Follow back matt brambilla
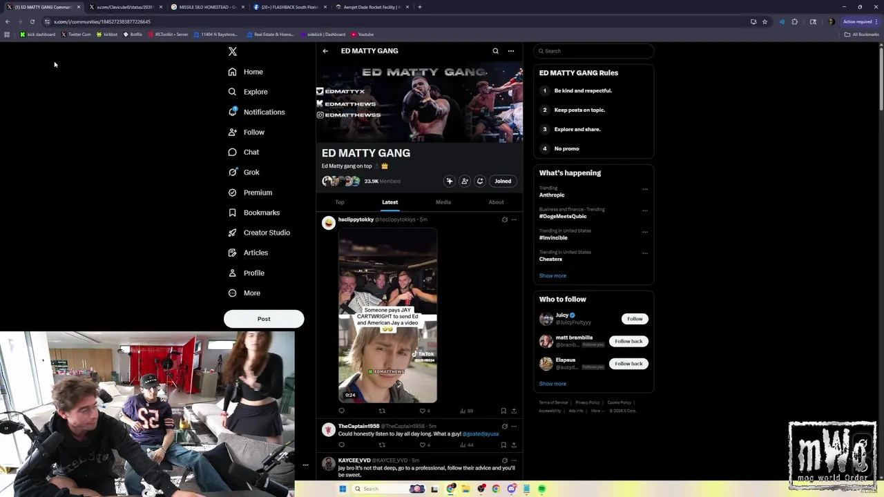884x497 pixels. tap(628, 341)
